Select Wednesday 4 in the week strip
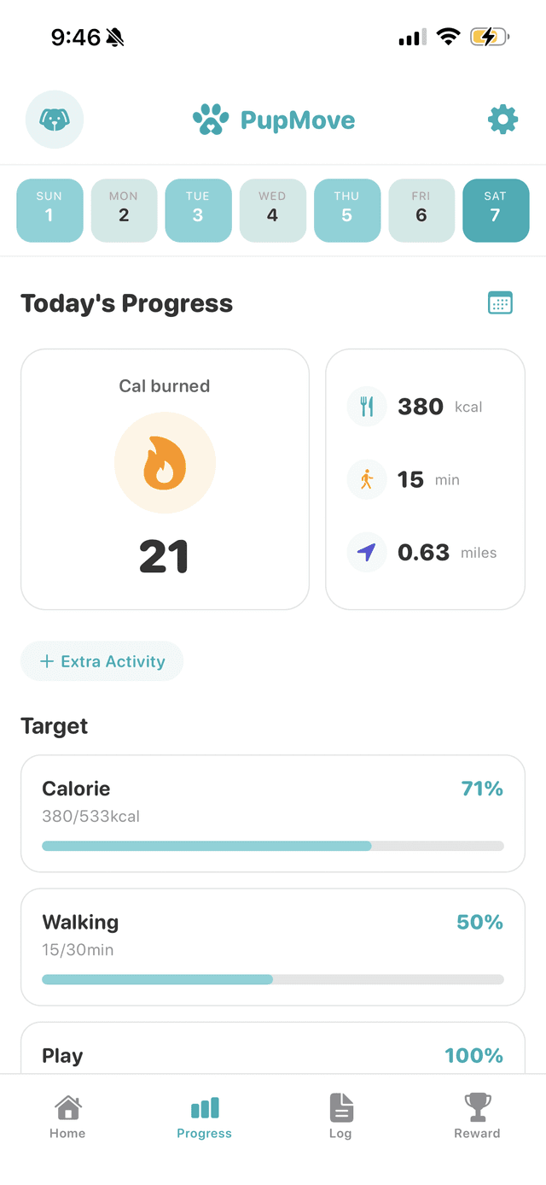 pos(272,210)
